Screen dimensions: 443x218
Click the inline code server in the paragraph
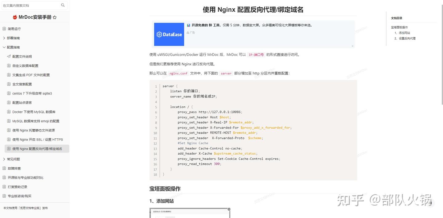[x=226, y=73]
